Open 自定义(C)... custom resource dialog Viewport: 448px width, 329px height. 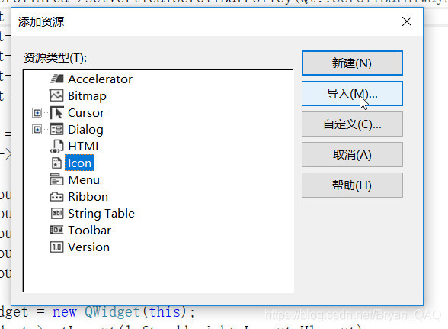352,124
